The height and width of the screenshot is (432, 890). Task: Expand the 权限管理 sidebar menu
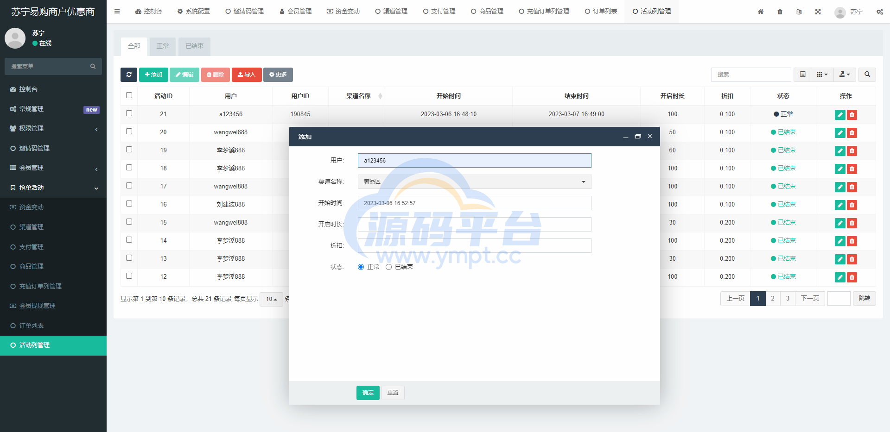click(x=53, y=129)
